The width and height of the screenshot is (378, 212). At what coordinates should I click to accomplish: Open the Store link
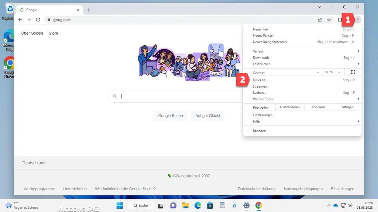[53, 33]
